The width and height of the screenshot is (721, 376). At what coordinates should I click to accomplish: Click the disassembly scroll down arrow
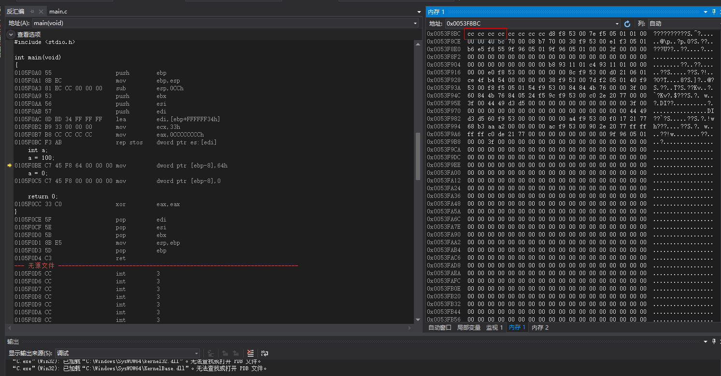coord(418,320)
